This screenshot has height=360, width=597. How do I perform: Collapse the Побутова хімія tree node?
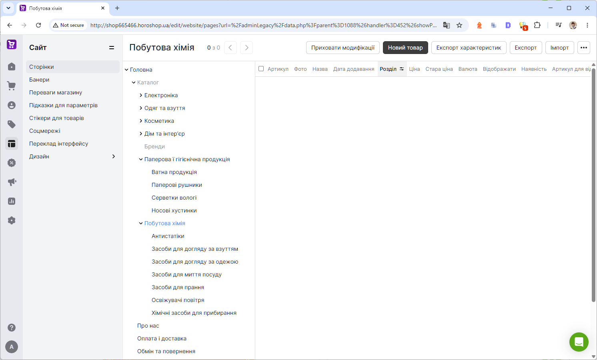pos(141,223)
